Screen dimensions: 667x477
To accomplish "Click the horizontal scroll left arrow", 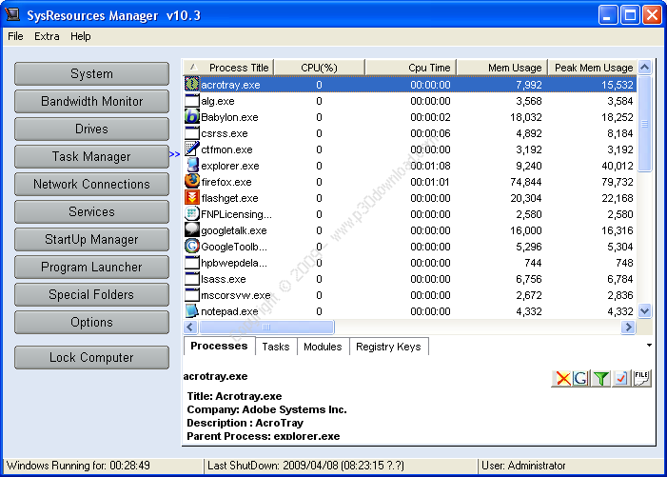I will click(x=190, y=327).
